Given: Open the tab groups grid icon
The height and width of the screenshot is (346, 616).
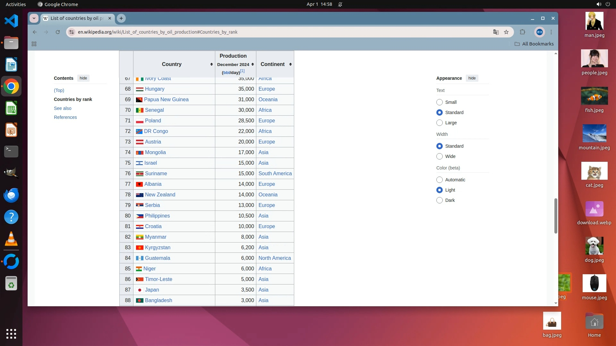Looking at the screenshot, I should tap(34, 44).
